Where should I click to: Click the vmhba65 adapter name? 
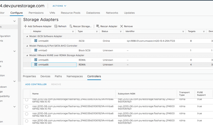pyautogui.click(x=43, y=60)
